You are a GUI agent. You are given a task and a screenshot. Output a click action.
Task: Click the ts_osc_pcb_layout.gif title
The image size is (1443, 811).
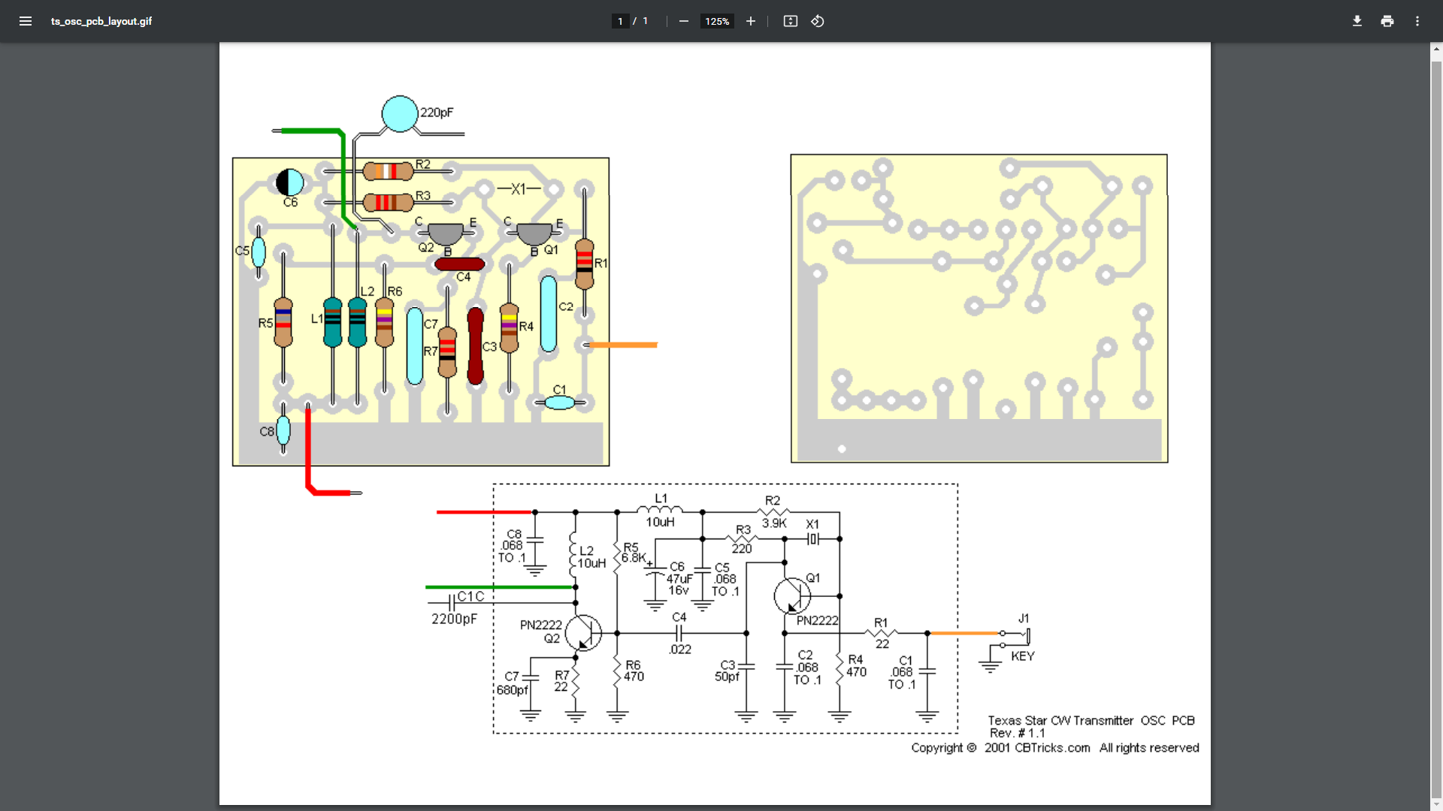101,21
